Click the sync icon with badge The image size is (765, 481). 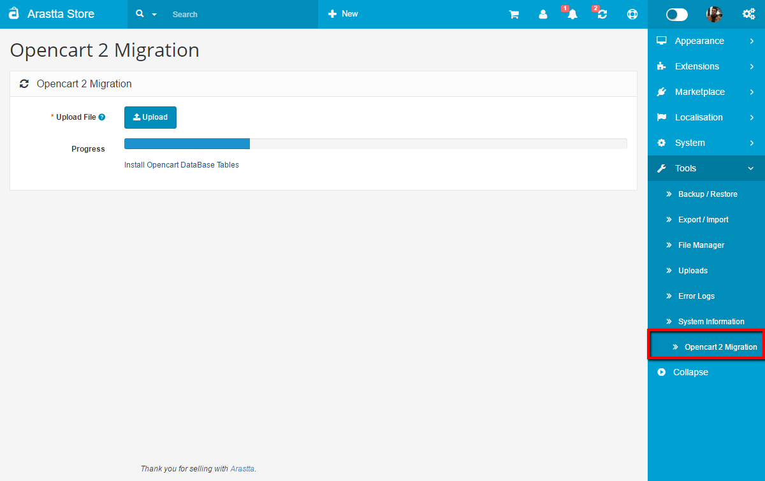click(x=601, y=14)
